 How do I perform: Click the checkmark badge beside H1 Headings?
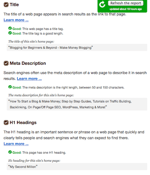click(6, 123)
